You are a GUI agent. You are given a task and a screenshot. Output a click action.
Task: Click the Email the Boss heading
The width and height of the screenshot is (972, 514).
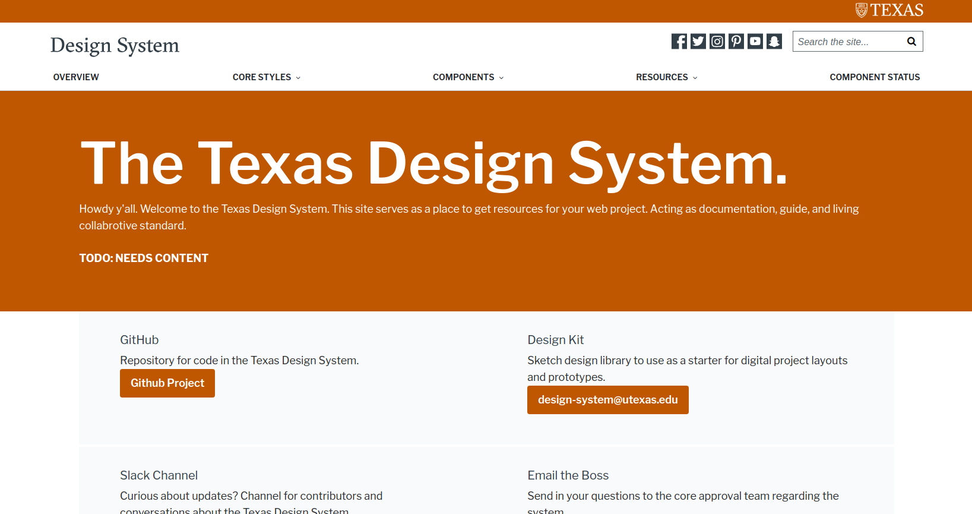pyautogui.click(x=568, y=475)
